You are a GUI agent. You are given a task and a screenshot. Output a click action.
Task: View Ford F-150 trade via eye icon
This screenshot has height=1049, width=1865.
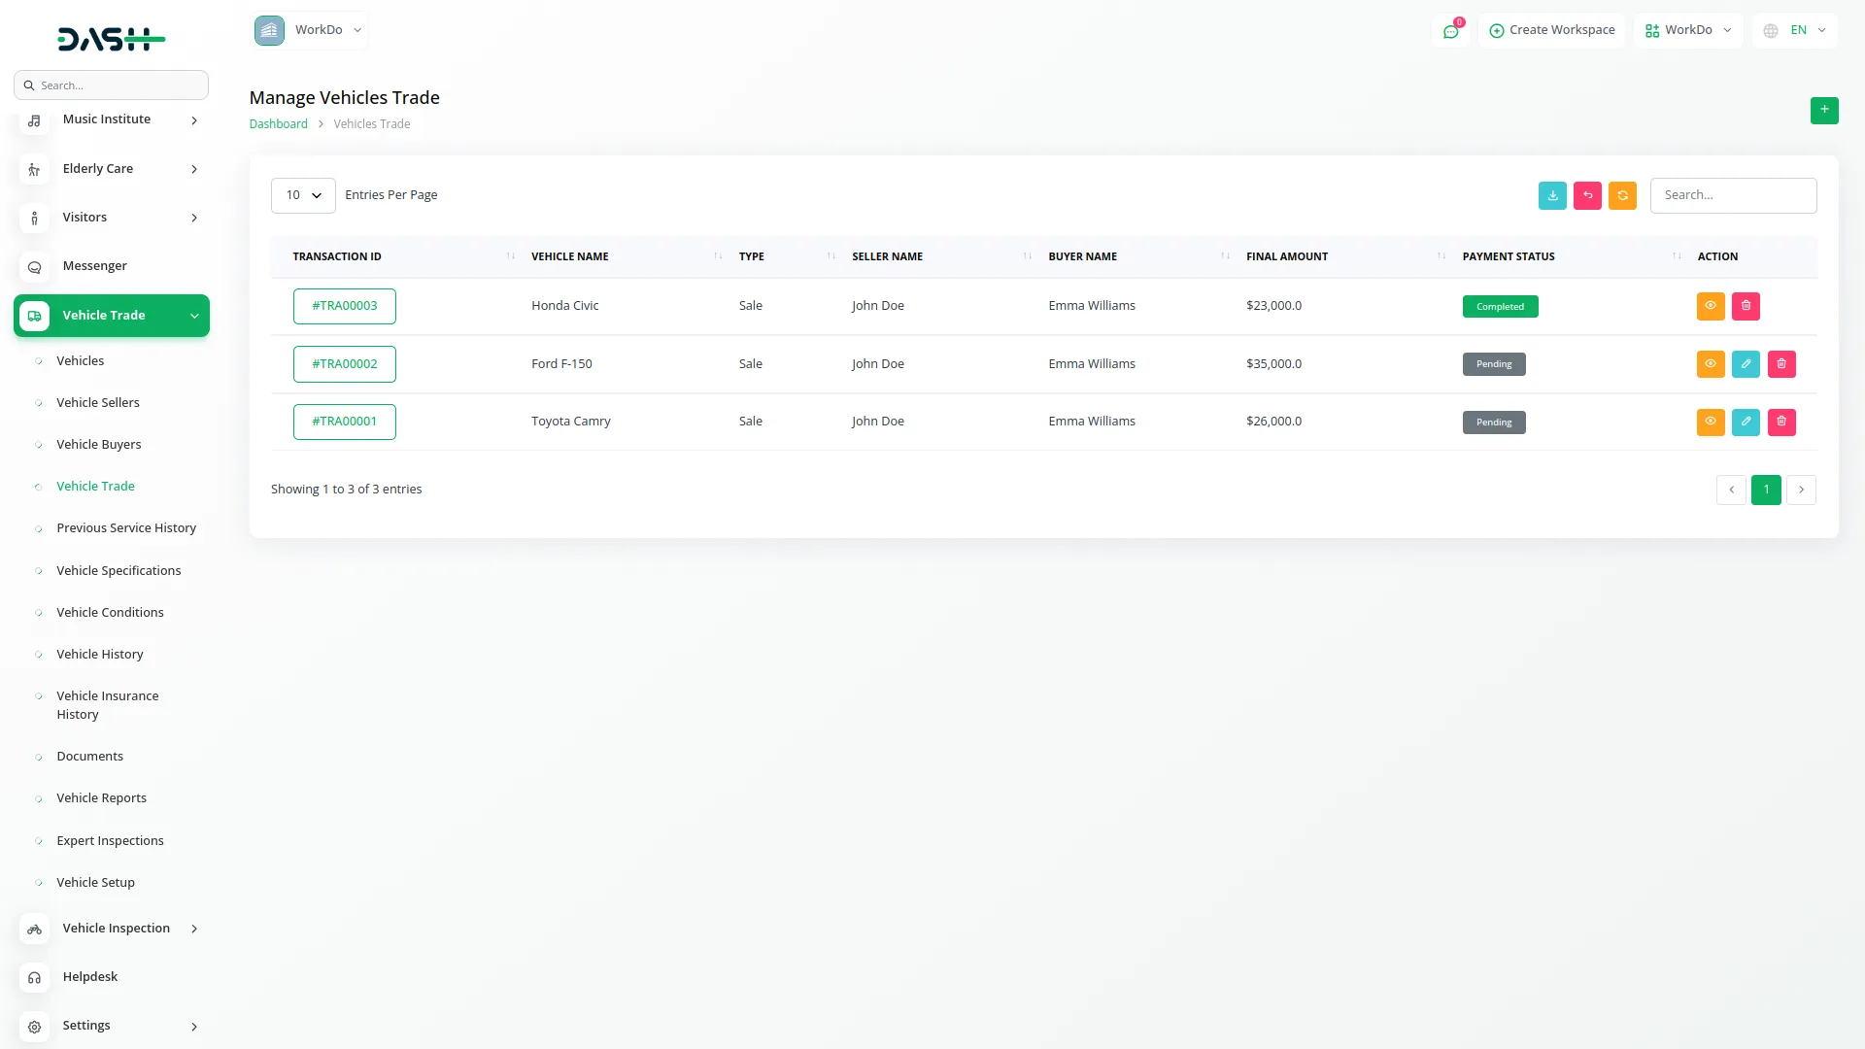click(1710, 364)
